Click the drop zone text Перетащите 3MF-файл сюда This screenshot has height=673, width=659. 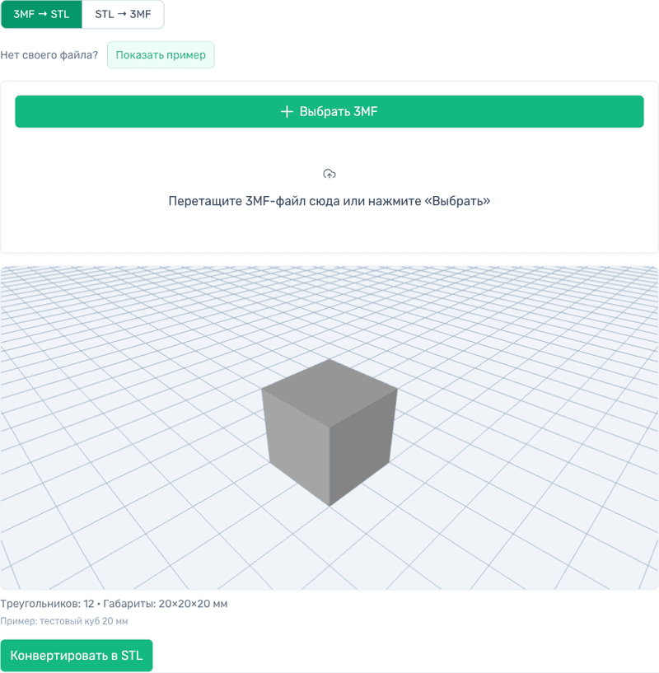[329, 201]
